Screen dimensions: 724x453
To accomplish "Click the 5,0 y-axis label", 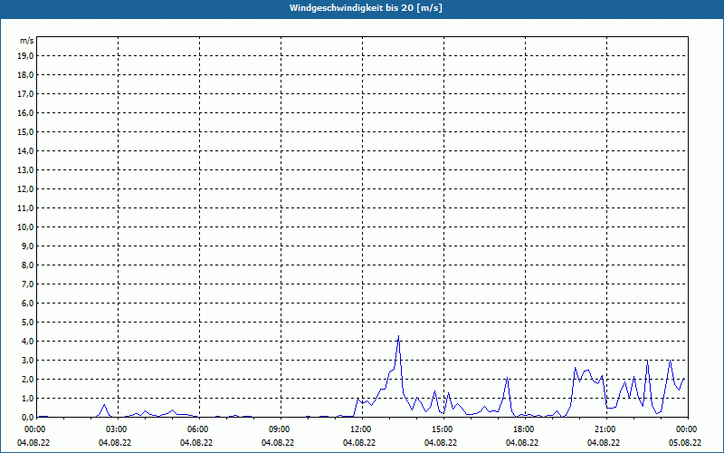I will click(x=27, y=323).
